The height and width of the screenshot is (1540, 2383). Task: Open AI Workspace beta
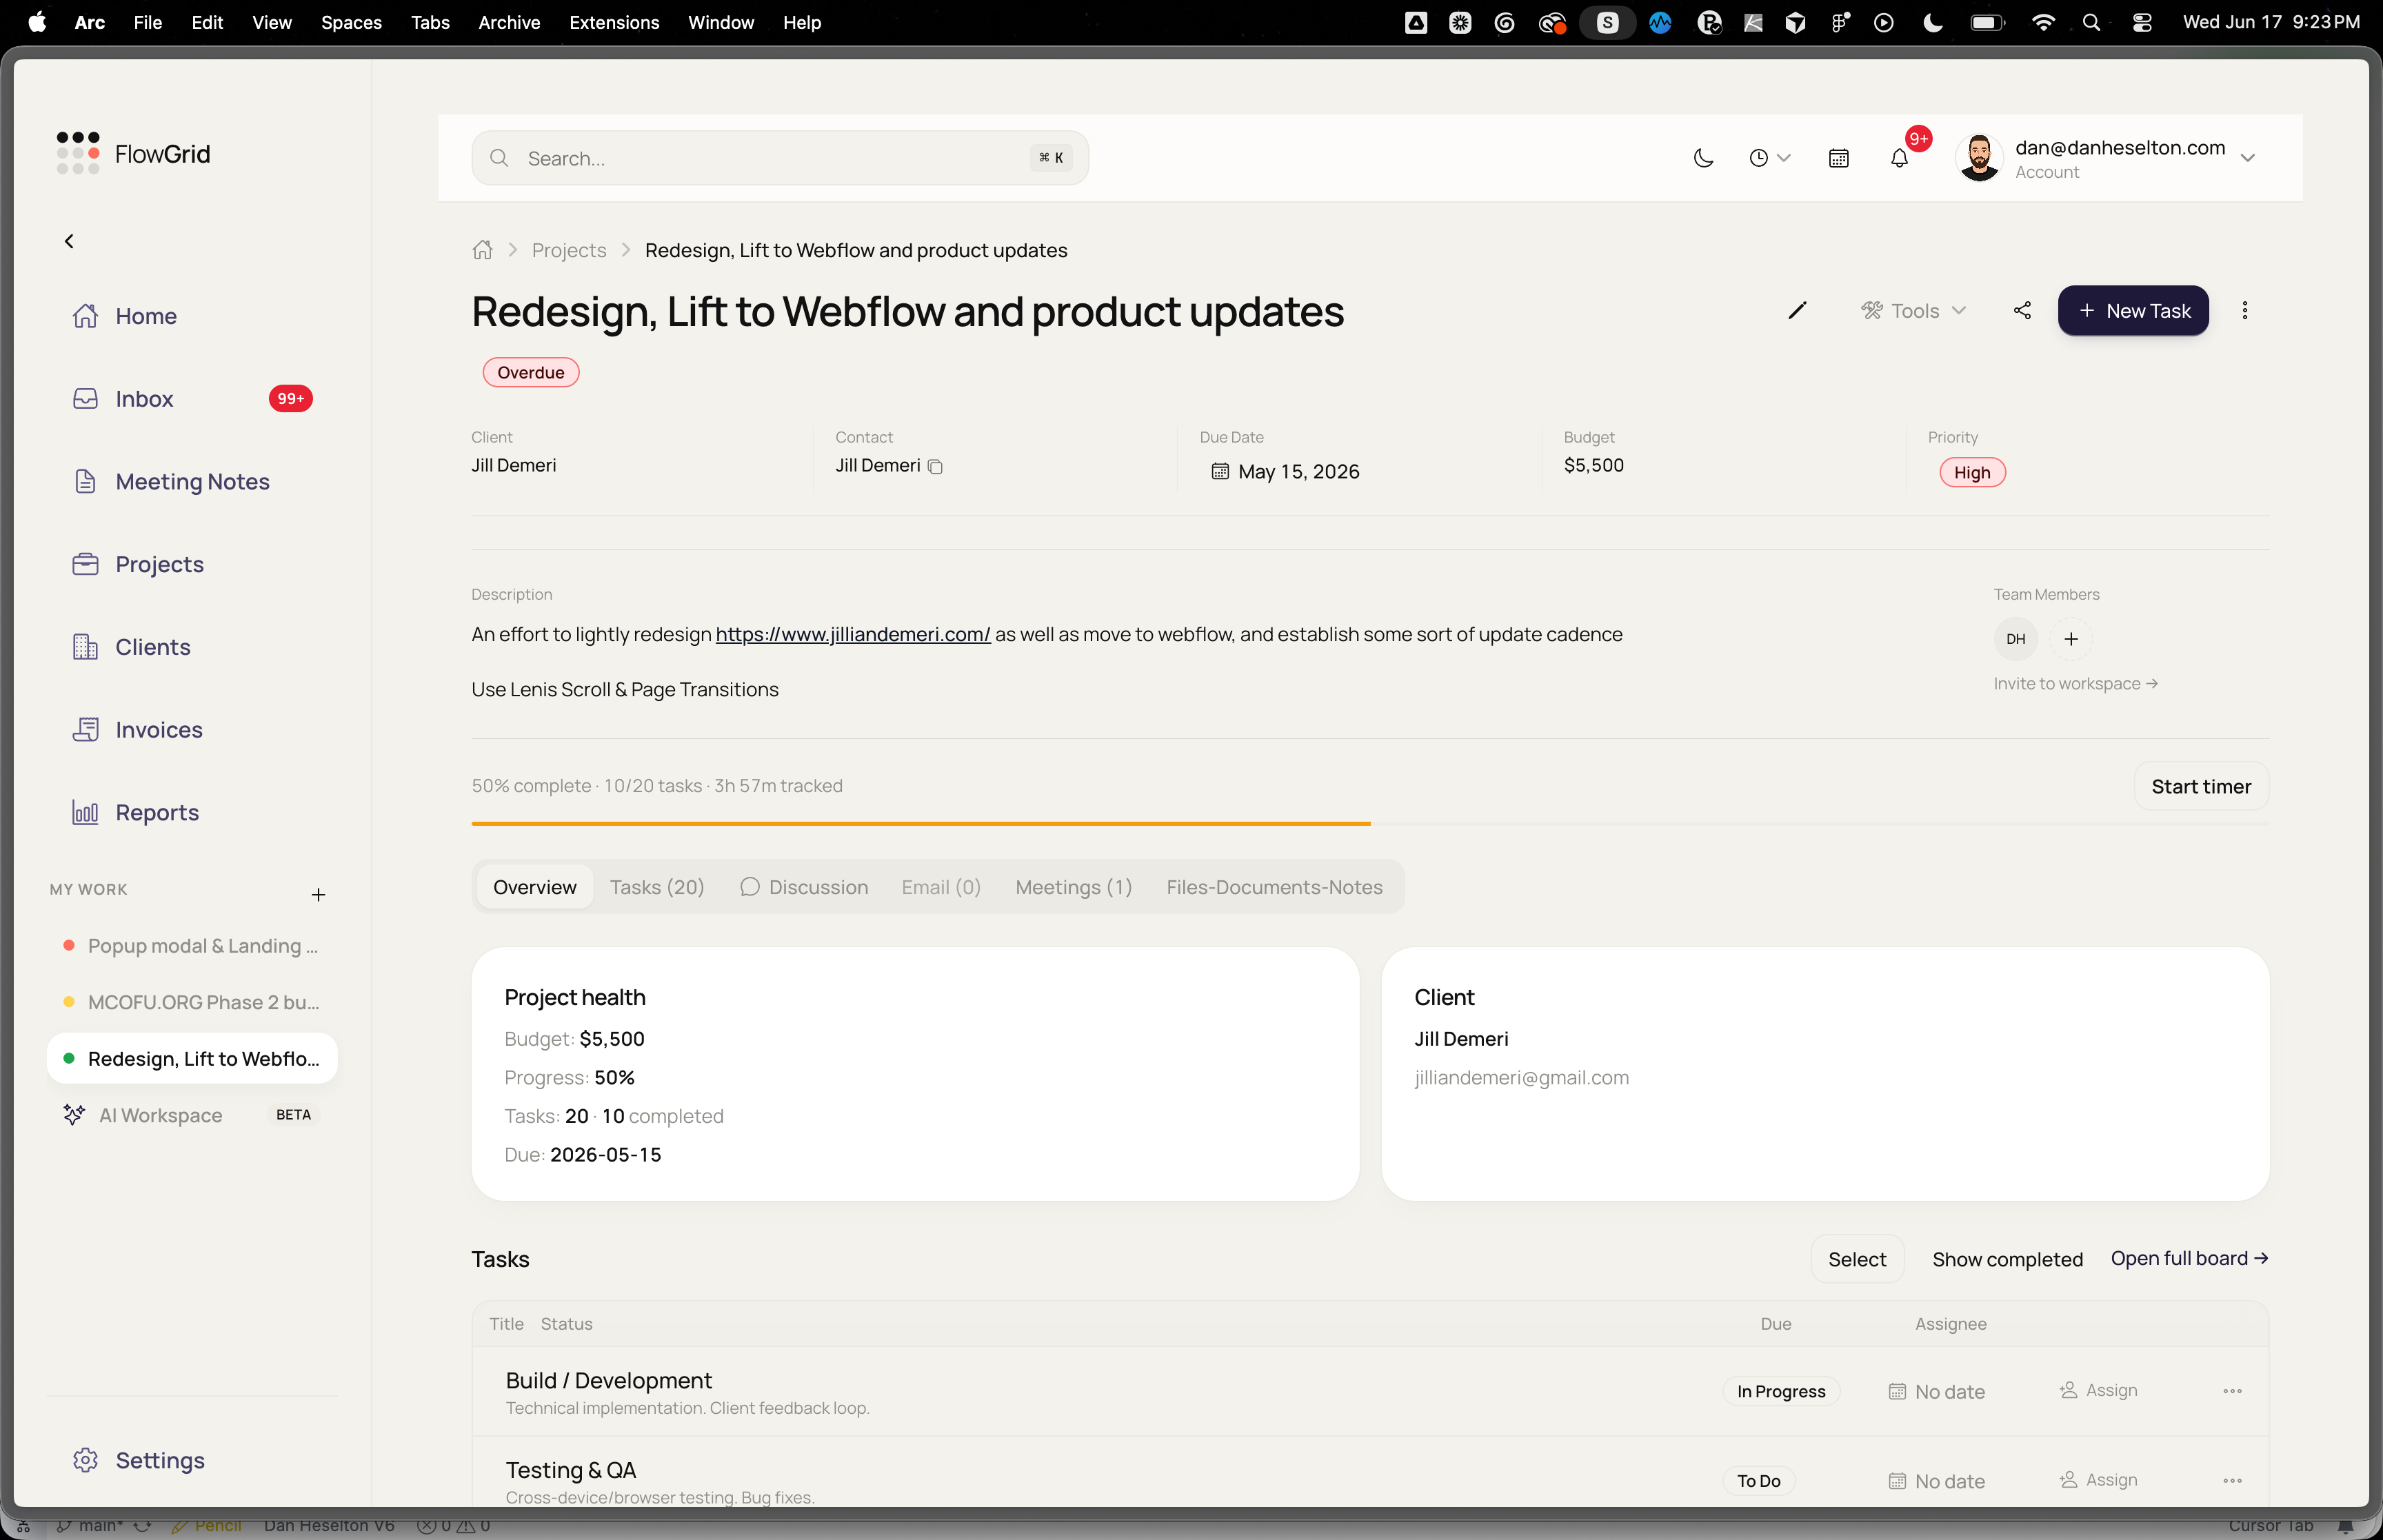192,1115
